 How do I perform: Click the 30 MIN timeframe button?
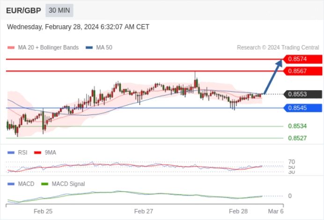click(59, 10)
